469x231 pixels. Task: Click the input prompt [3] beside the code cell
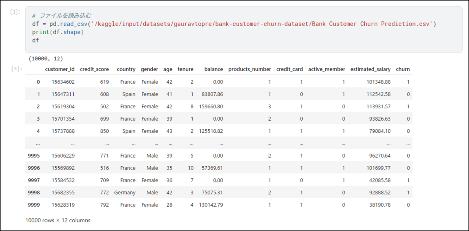pos(16,12)
